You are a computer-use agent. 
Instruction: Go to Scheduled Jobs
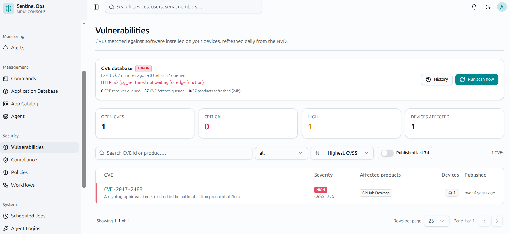(x=39, y=216)
